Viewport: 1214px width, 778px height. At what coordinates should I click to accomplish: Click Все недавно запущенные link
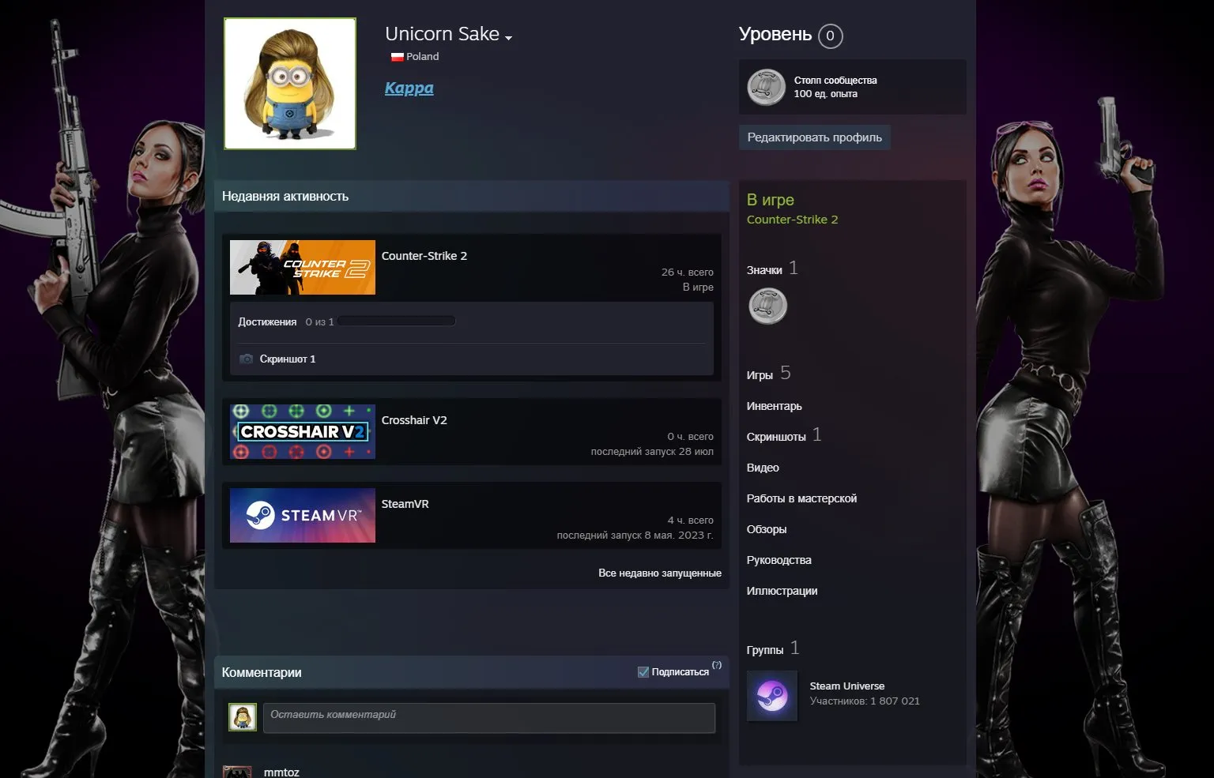[659, 573]
